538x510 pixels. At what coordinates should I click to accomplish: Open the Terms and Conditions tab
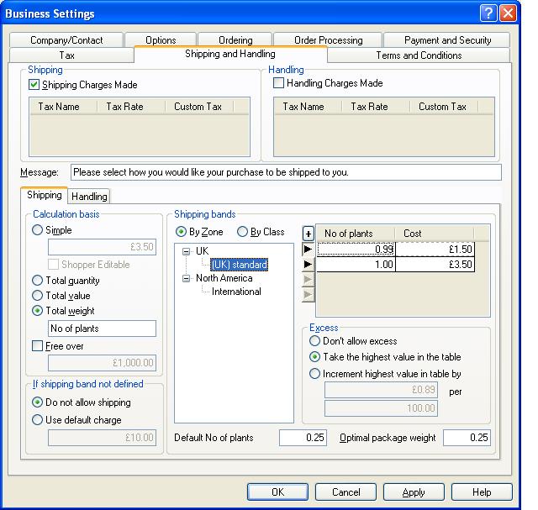[419, 55]
